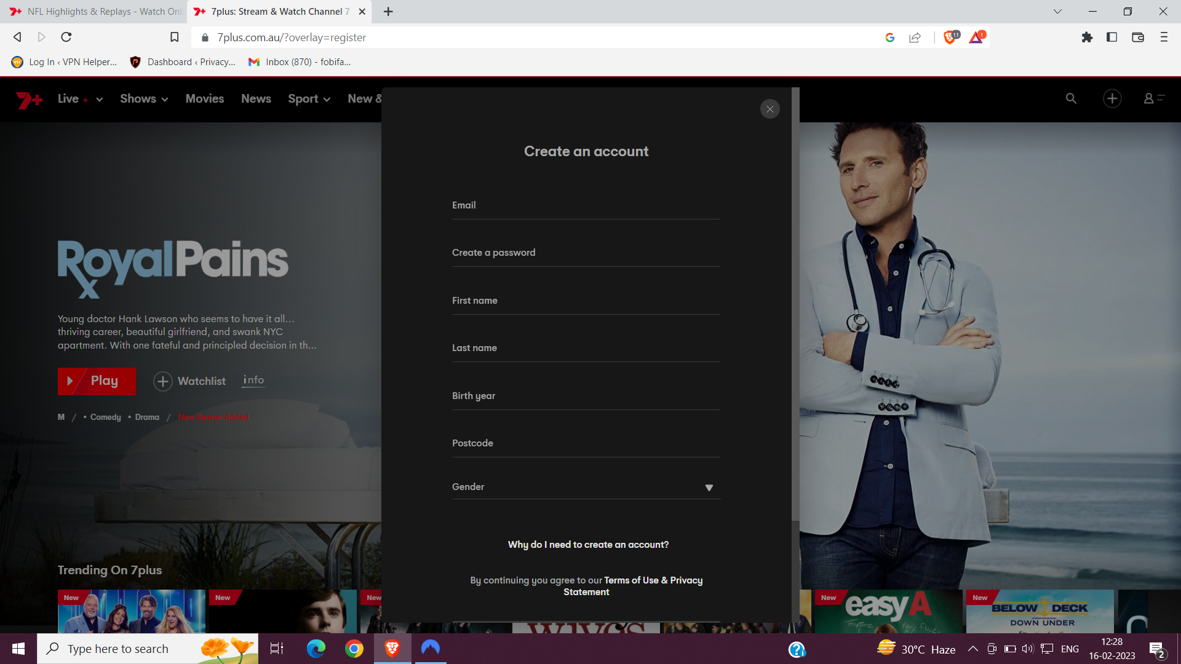The image size is (1181, 664).
Task: Open Royal Pains info link
Action: point(253,381)
